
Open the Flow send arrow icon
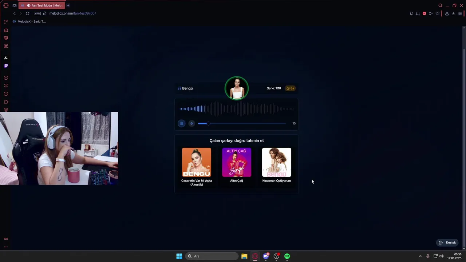click(431, 13)
